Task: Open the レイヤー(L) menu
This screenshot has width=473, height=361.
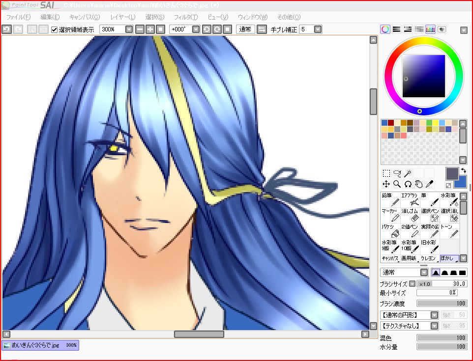Action: 122,17
